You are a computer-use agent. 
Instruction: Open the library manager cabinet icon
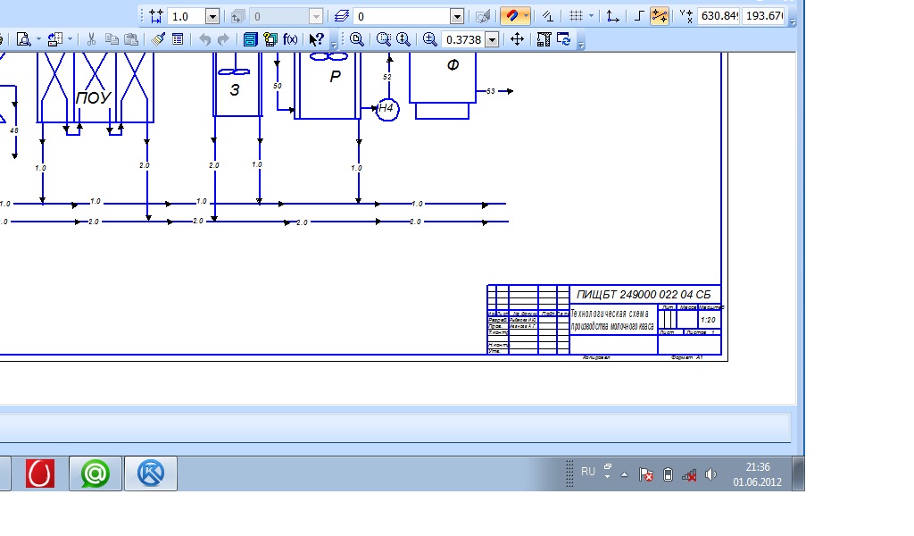[x=250, y=39]
